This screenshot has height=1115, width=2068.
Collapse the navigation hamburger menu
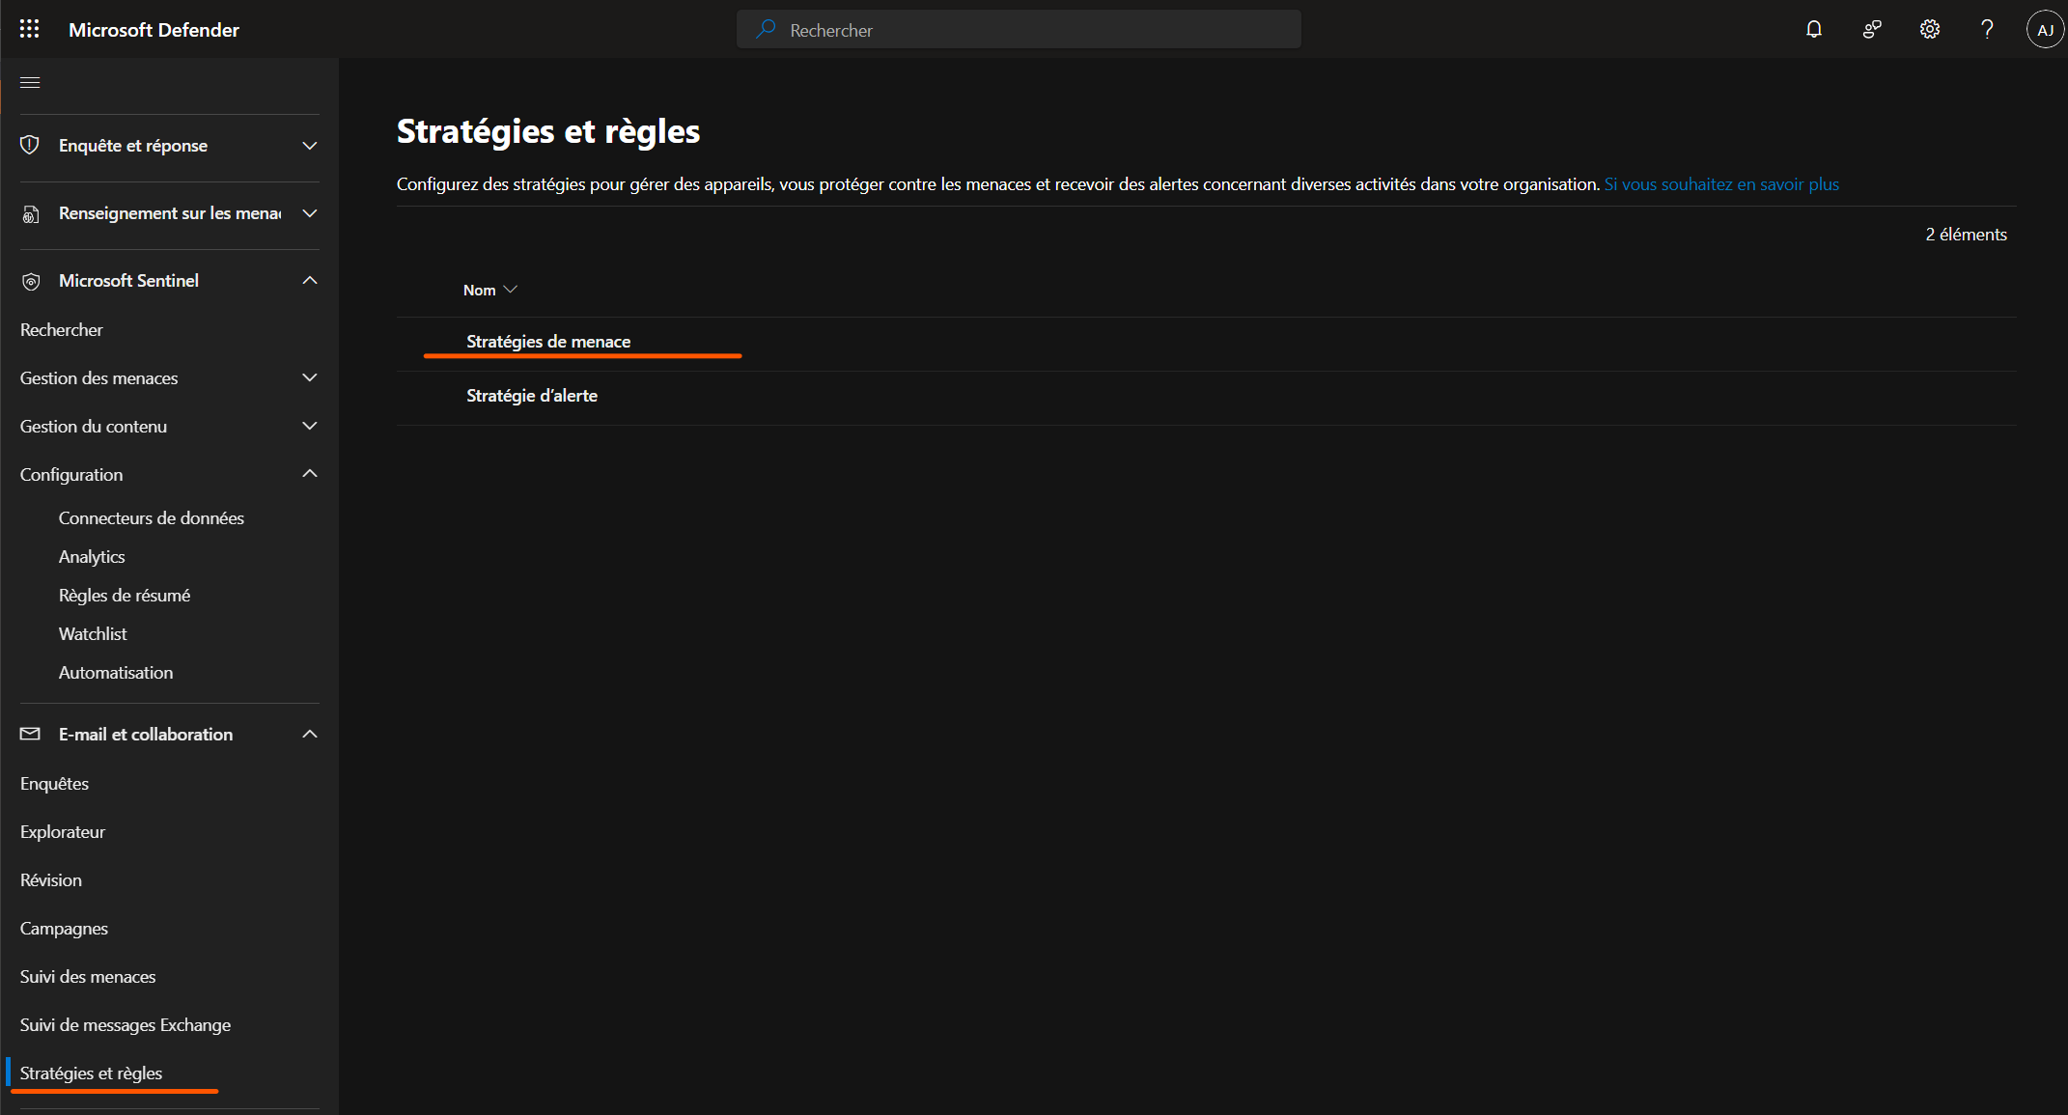(x=30, y=83)
